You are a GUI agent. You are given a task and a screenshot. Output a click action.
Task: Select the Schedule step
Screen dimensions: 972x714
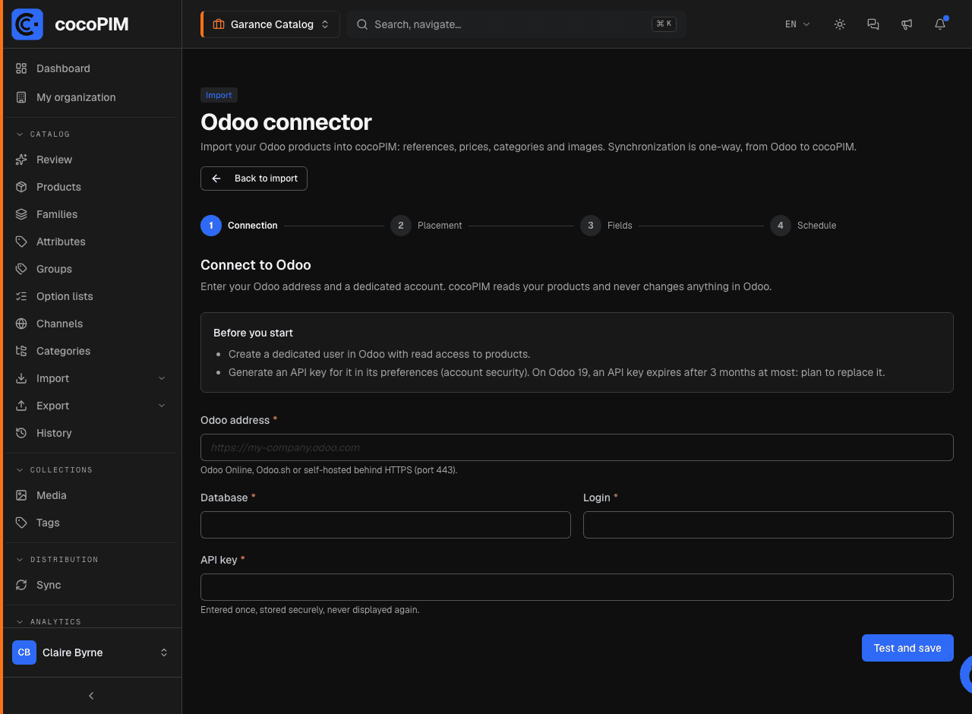[x=803, y=226]
